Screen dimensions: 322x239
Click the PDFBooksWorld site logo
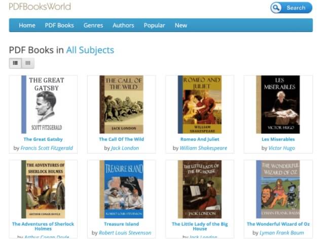[x=40, y=7]
